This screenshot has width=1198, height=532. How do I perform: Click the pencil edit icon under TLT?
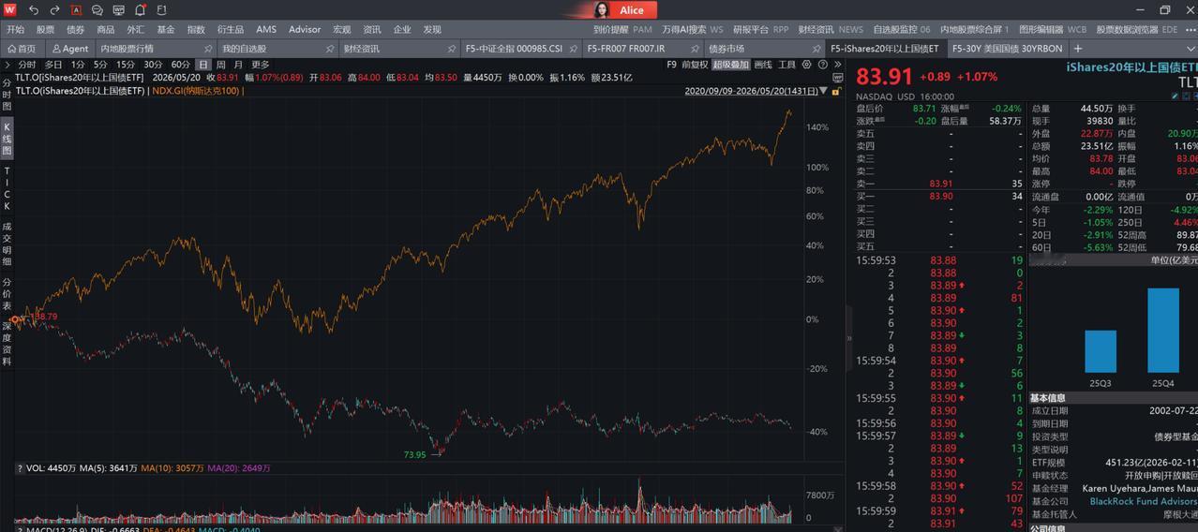tap(1176, 96)
